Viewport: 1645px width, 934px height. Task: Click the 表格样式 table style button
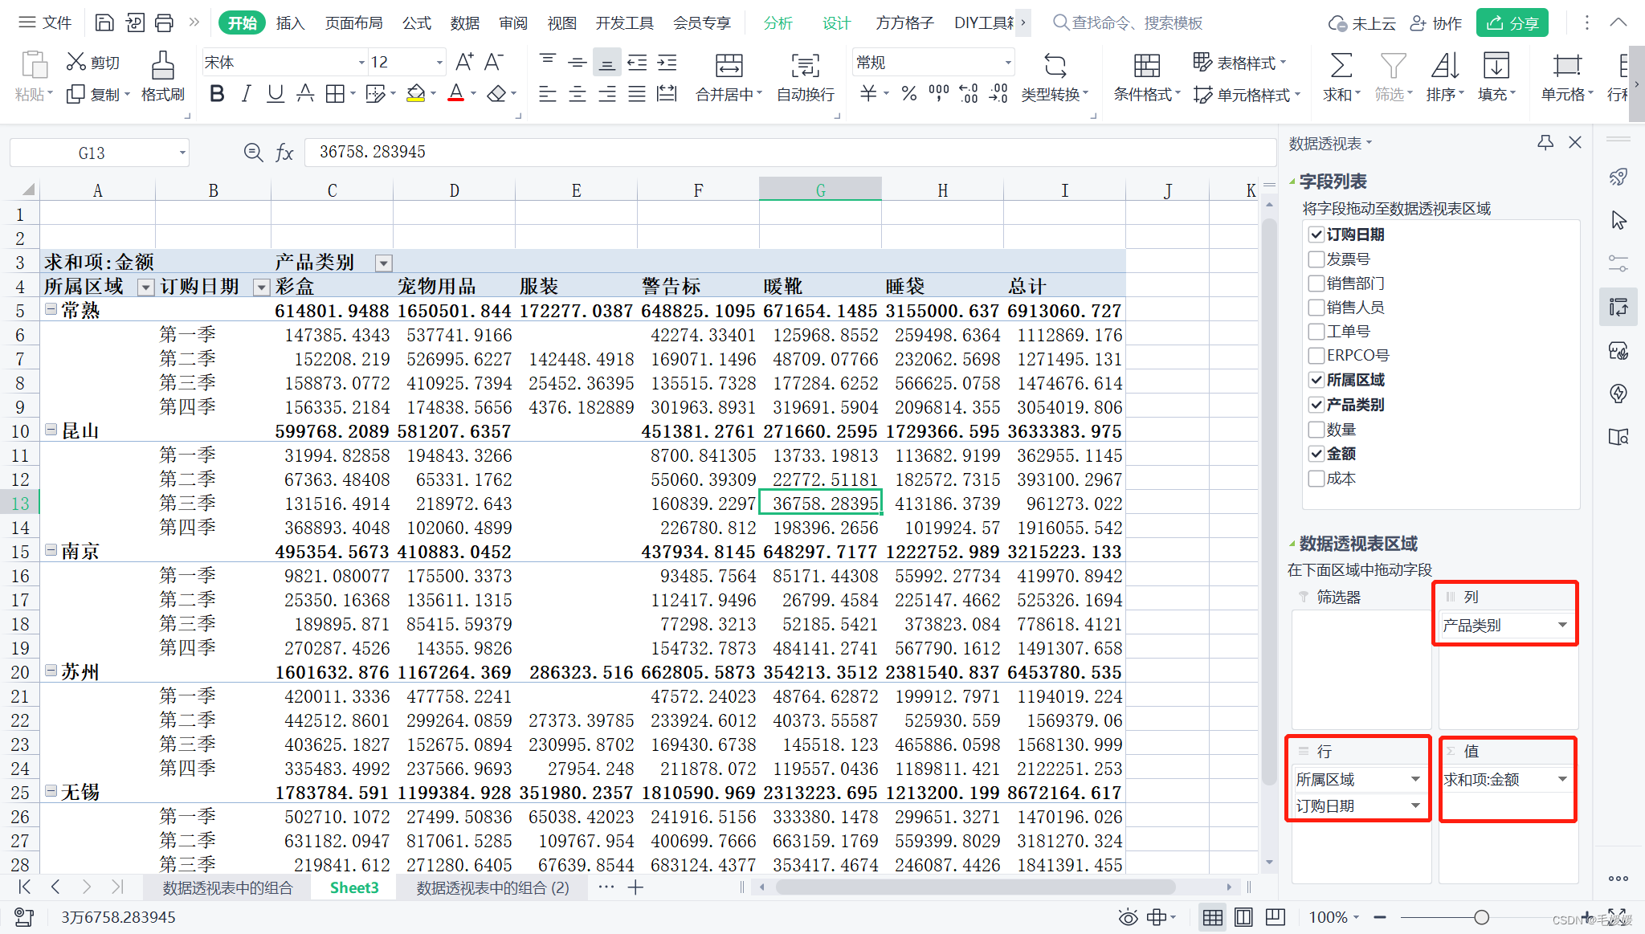(x=1239, y=63)
